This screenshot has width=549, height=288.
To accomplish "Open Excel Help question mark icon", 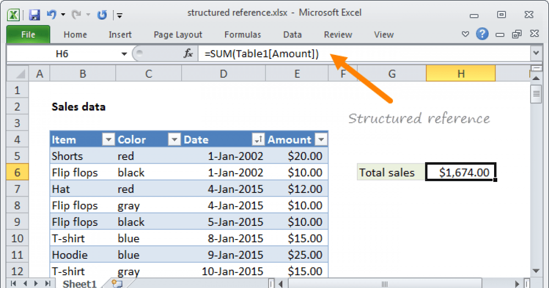I will click(482, 34).
